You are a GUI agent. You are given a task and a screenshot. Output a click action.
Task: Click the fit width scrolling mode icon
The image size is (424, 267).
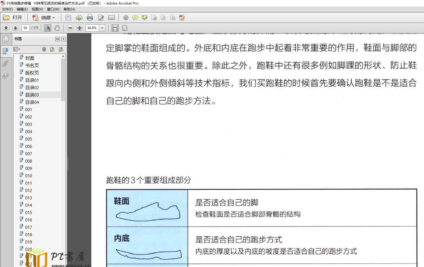pyautogui.click(x=115, y=28)
